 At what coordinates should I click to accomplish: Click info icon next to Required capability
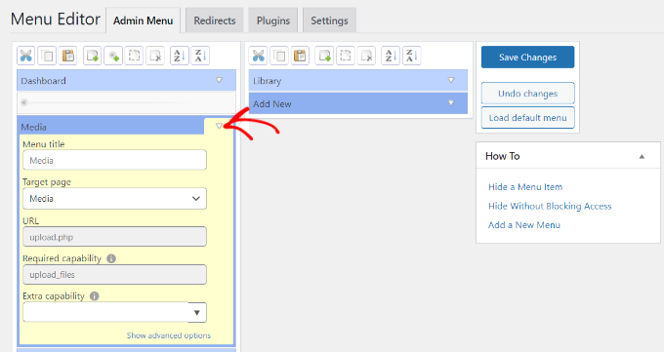click(111, 258)
